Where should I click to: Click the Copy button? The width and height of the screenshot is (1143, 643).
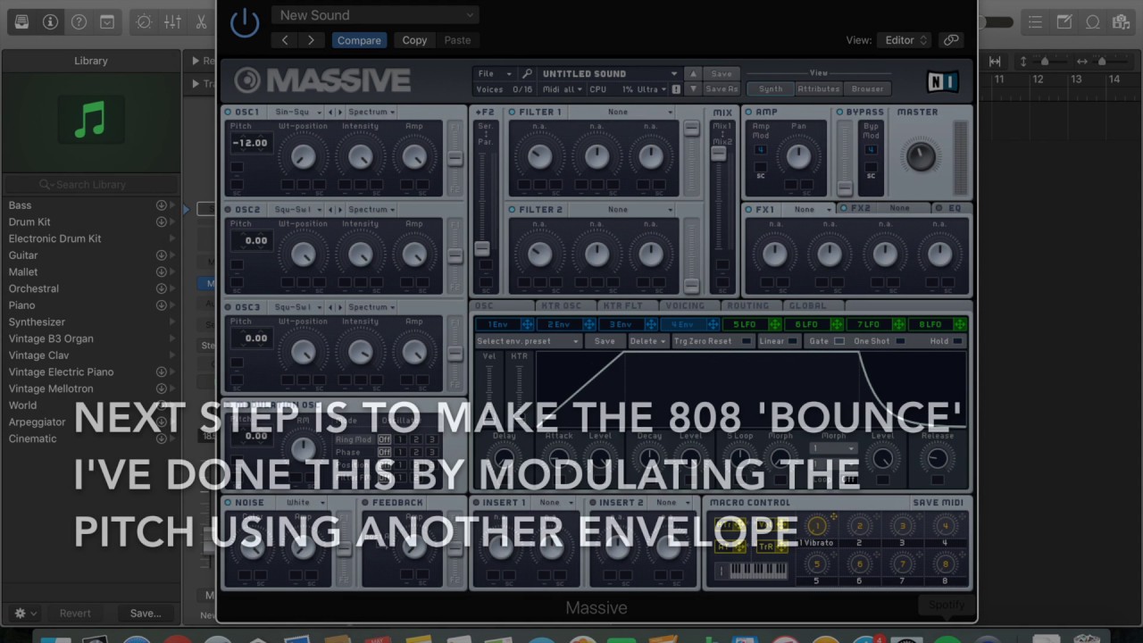pyautogui.click(x=414, y=40)
